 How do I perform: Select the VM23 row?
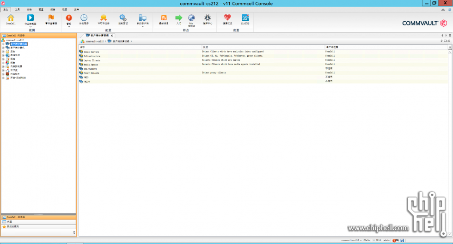[263, 77]
